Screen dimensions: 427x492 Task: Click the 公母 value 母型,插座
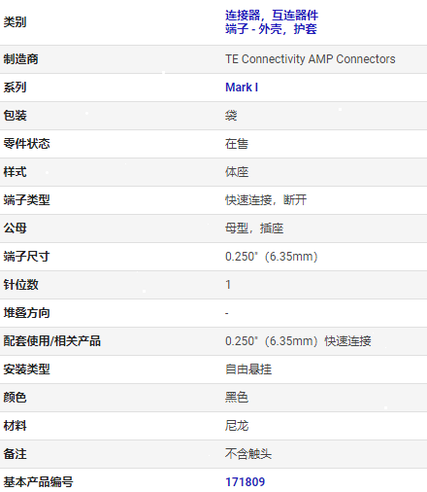coord(254,228)
